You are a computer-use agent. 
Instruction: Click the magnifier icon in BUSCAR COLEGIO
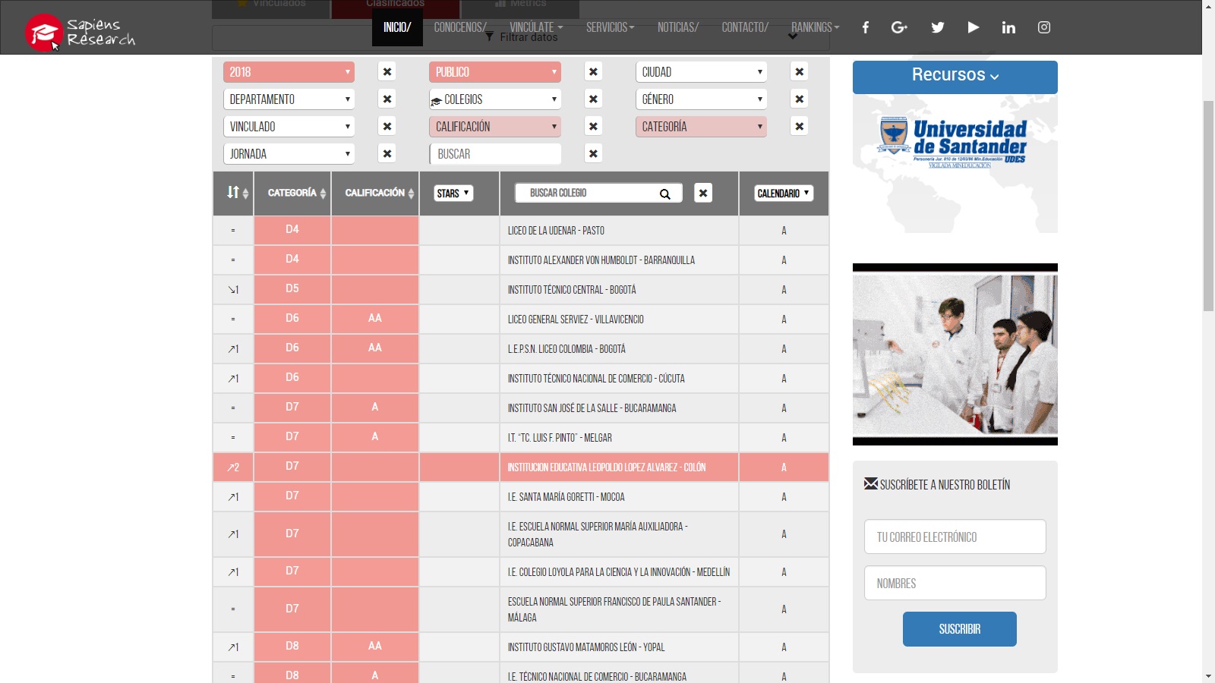click(665, 194)
